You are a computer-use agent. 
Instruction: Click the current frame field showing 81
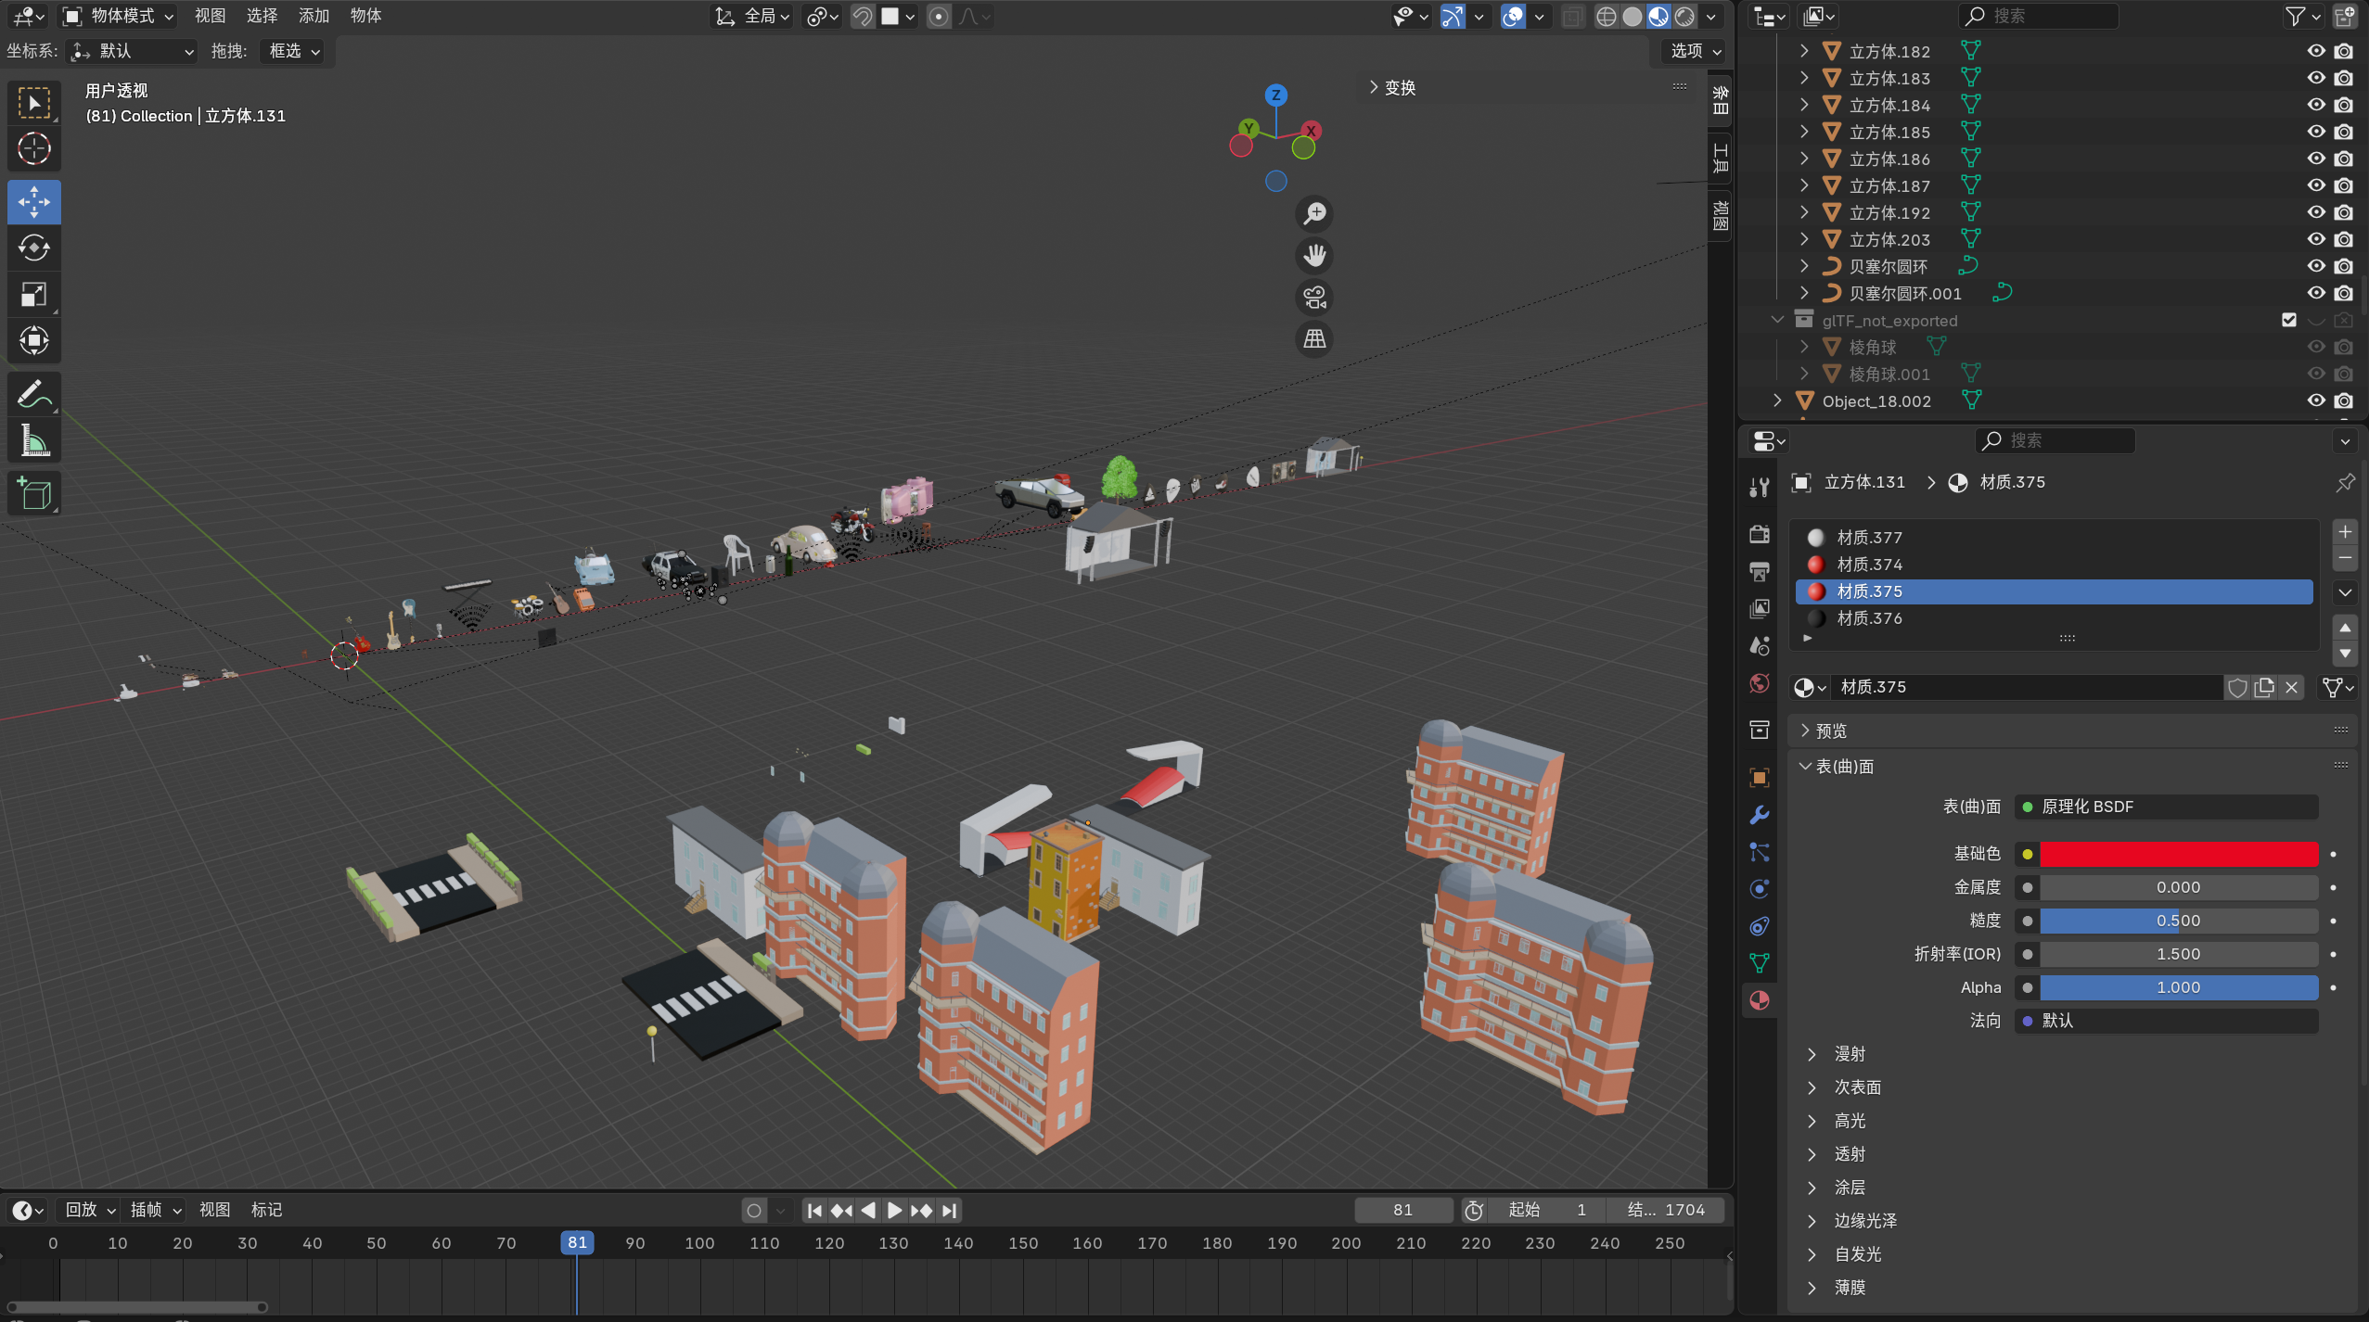(1402, 1210)
